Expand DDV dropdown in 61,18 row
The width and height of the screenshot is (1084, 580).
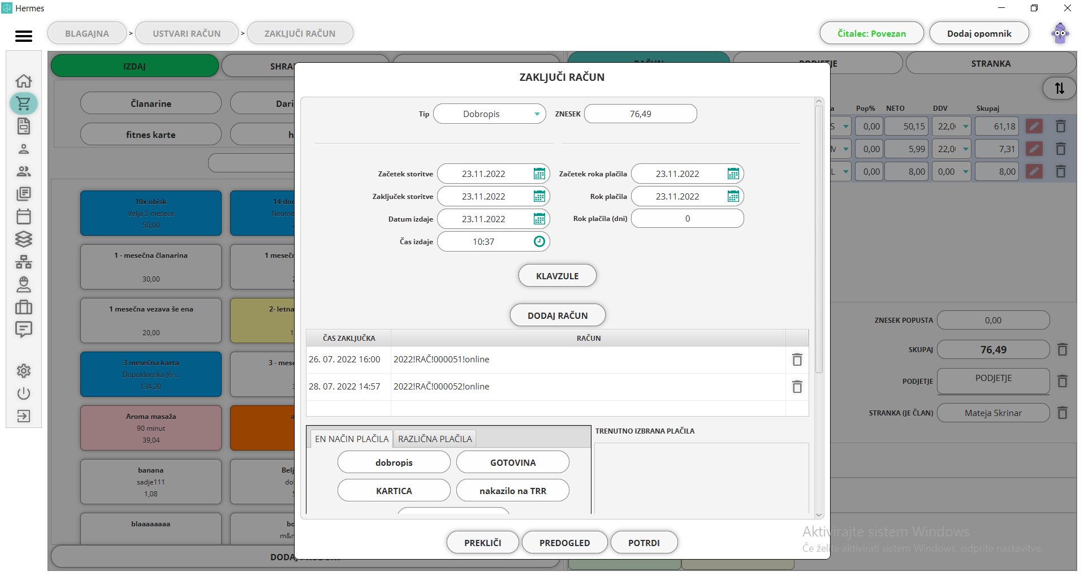pyautogui.click(x=966, y=127)
